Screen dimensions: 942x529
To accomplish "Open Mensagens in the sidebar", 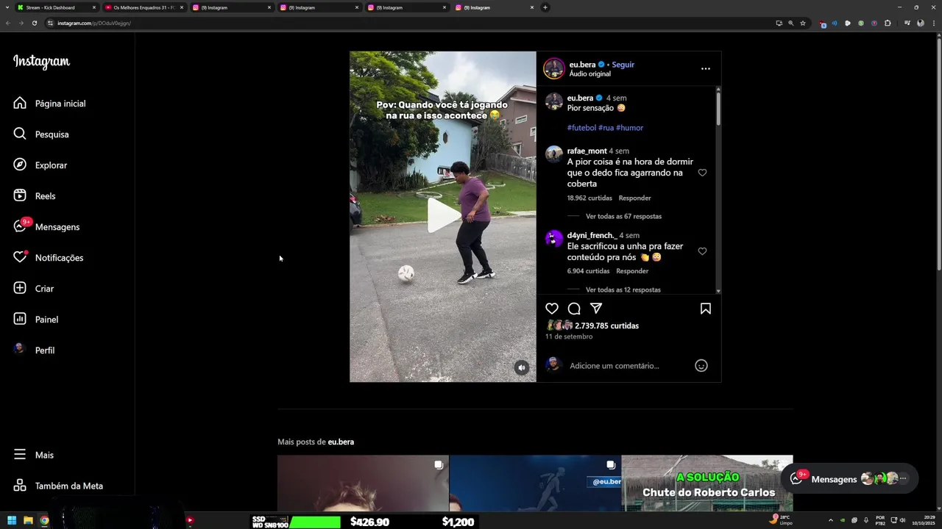I will click(47, 227).
